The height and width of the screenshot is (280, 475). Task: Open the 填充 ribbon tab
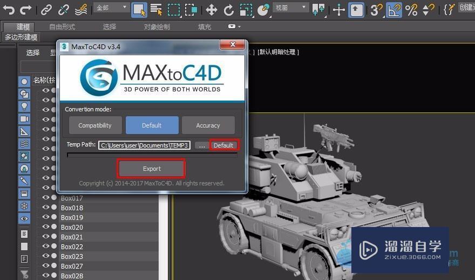pos(205,26)
